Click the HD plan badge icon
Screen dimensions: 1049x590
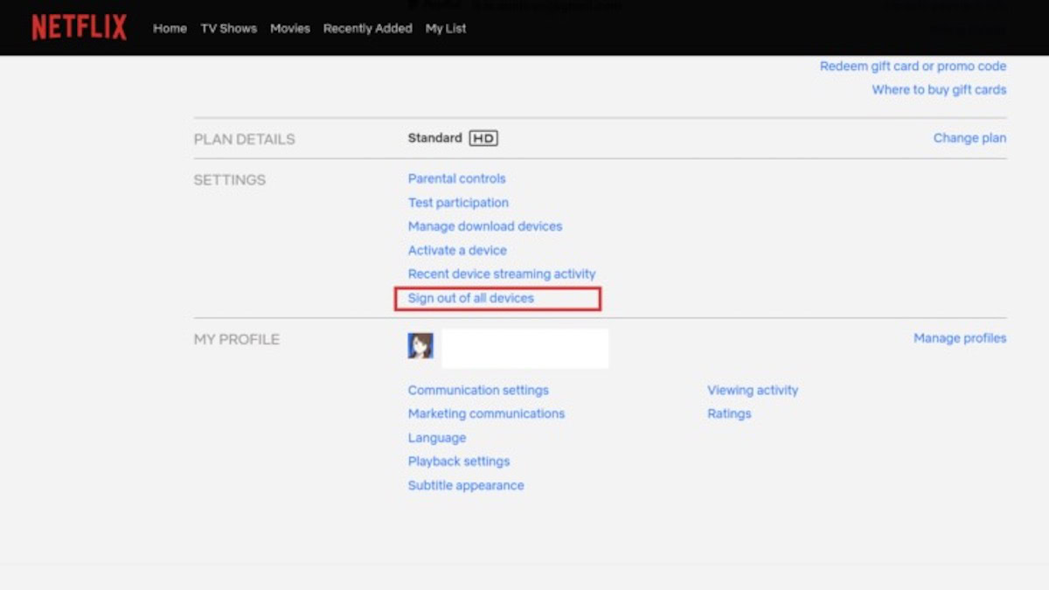coord(483,138)
